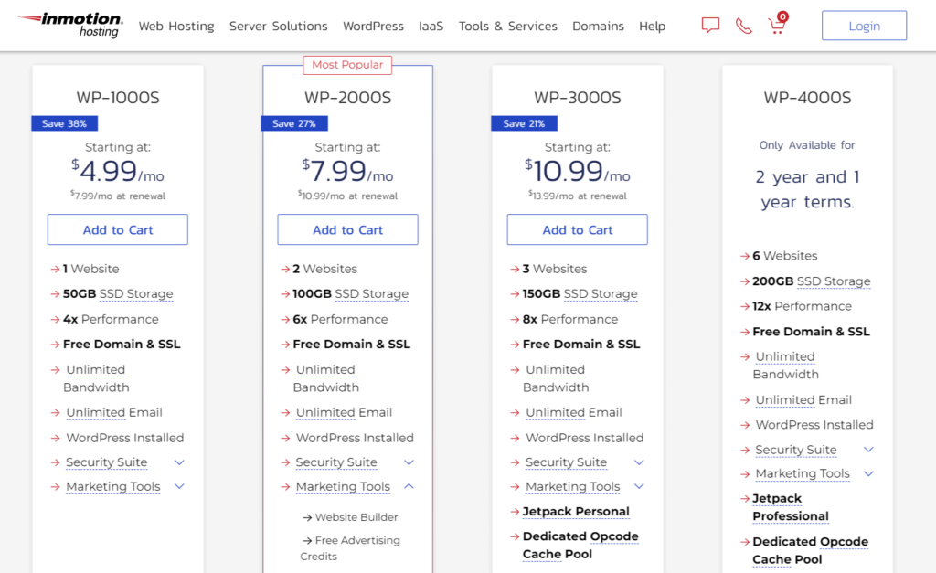The image size is (936, 573).
Task: Add WP-3000S plan to cart
Action: [578, 229]
